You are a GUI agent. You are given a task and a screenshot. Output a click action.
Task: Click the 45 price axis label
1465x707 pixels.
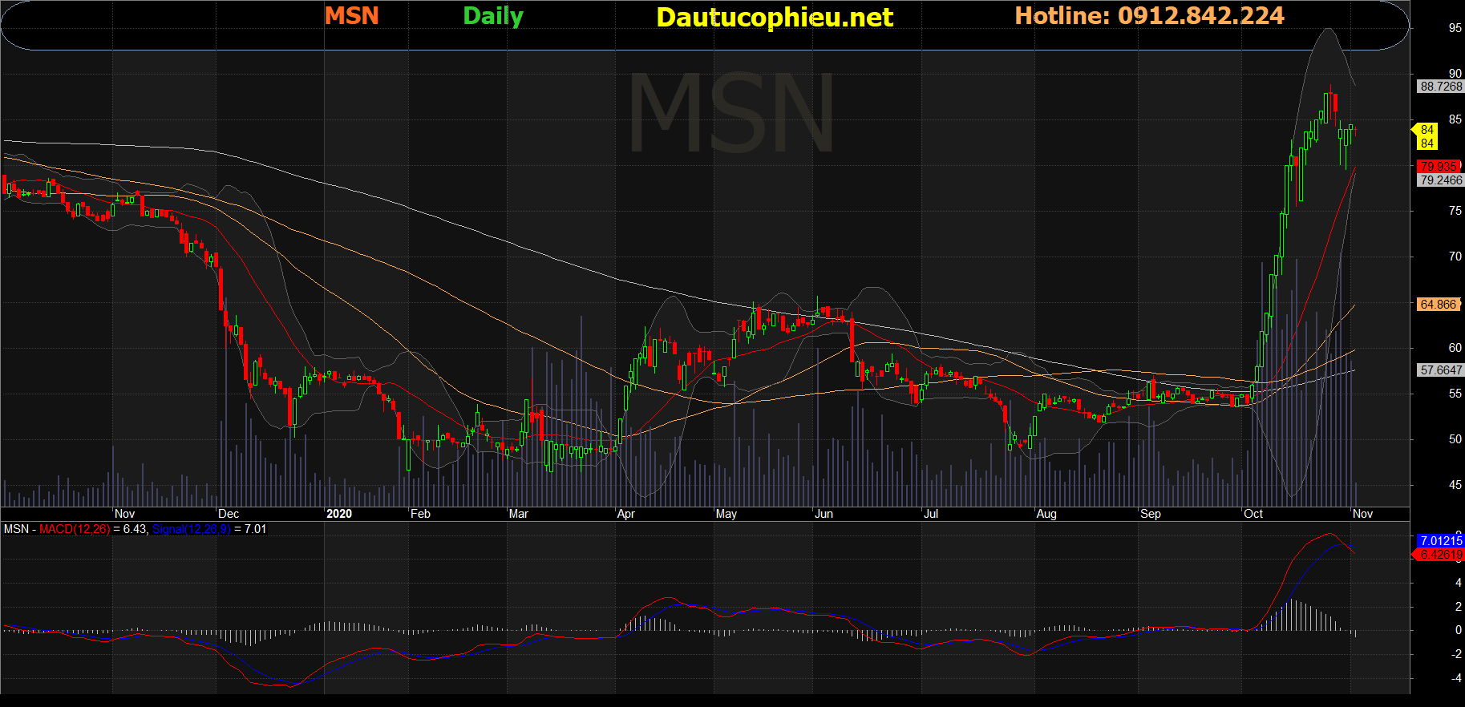click(1455, 485)
